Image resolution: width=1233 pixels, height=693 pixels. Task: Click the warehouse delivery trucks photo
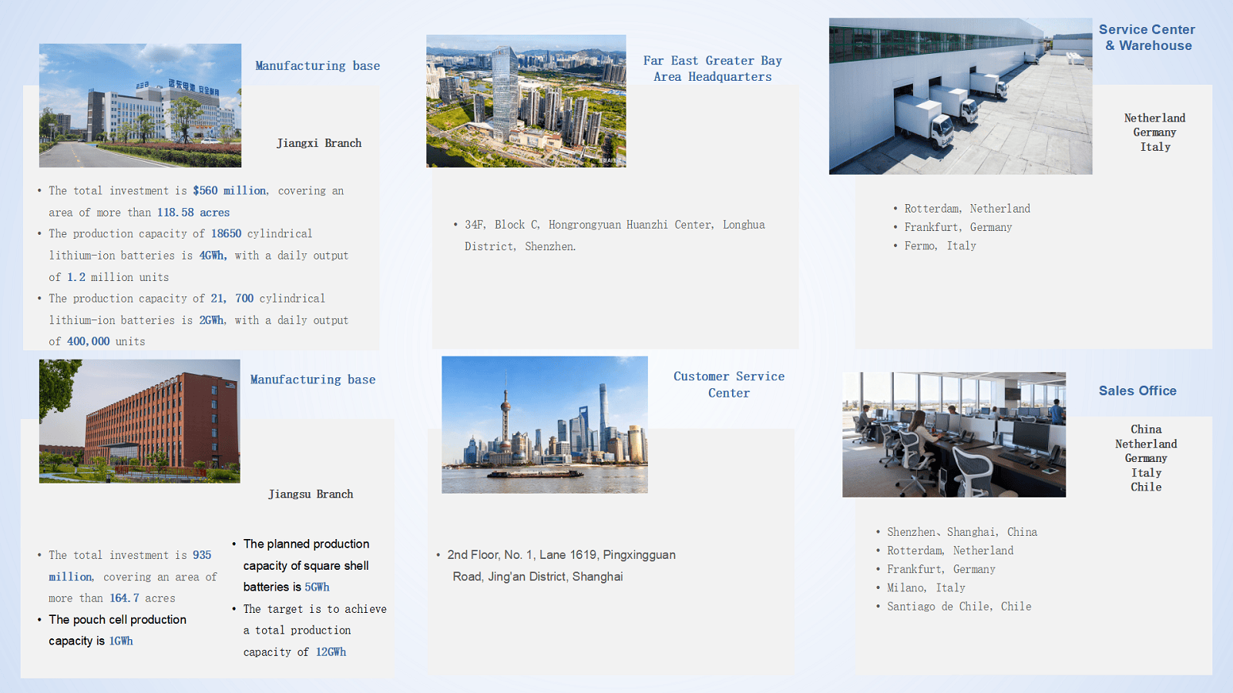pyautogui.click(x=960, y=96)
